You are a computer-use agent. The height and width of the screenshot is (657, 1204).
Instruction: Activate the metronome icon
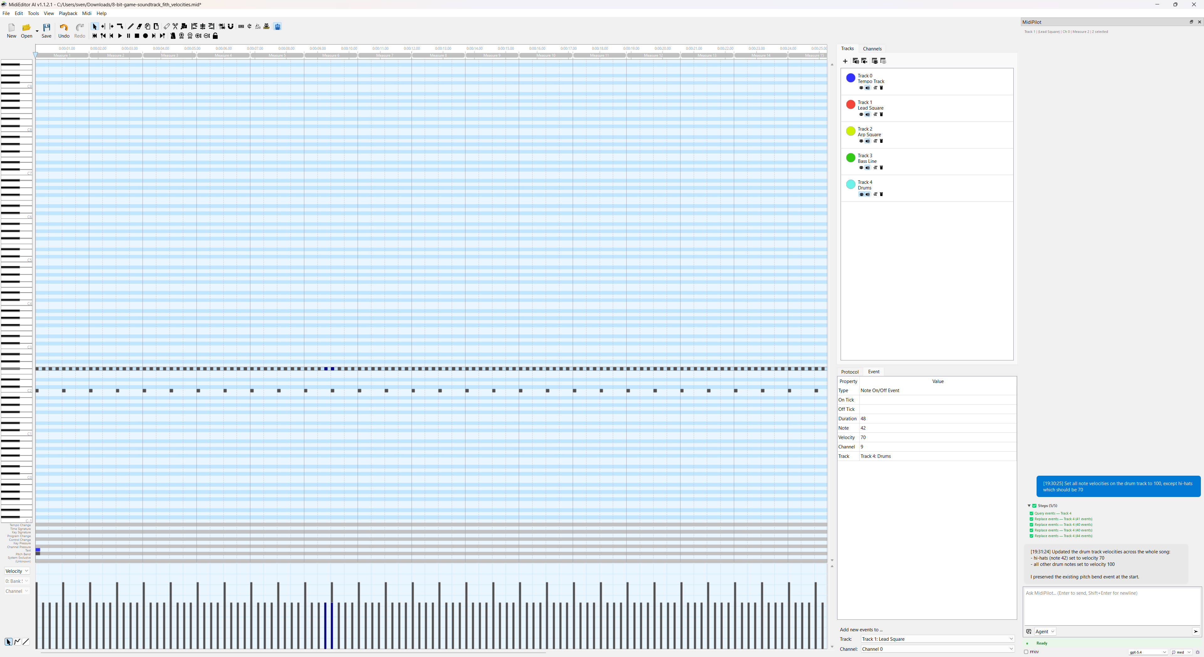tap(173, 36)
